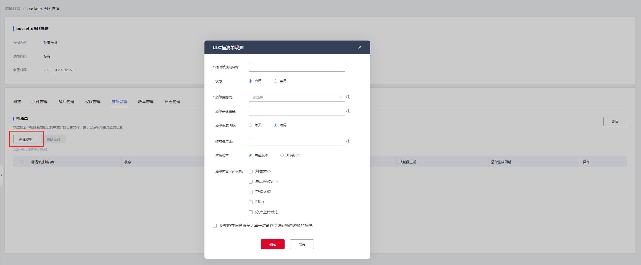
Task: Click the 清单生成周期 column header
Action: 501,162
